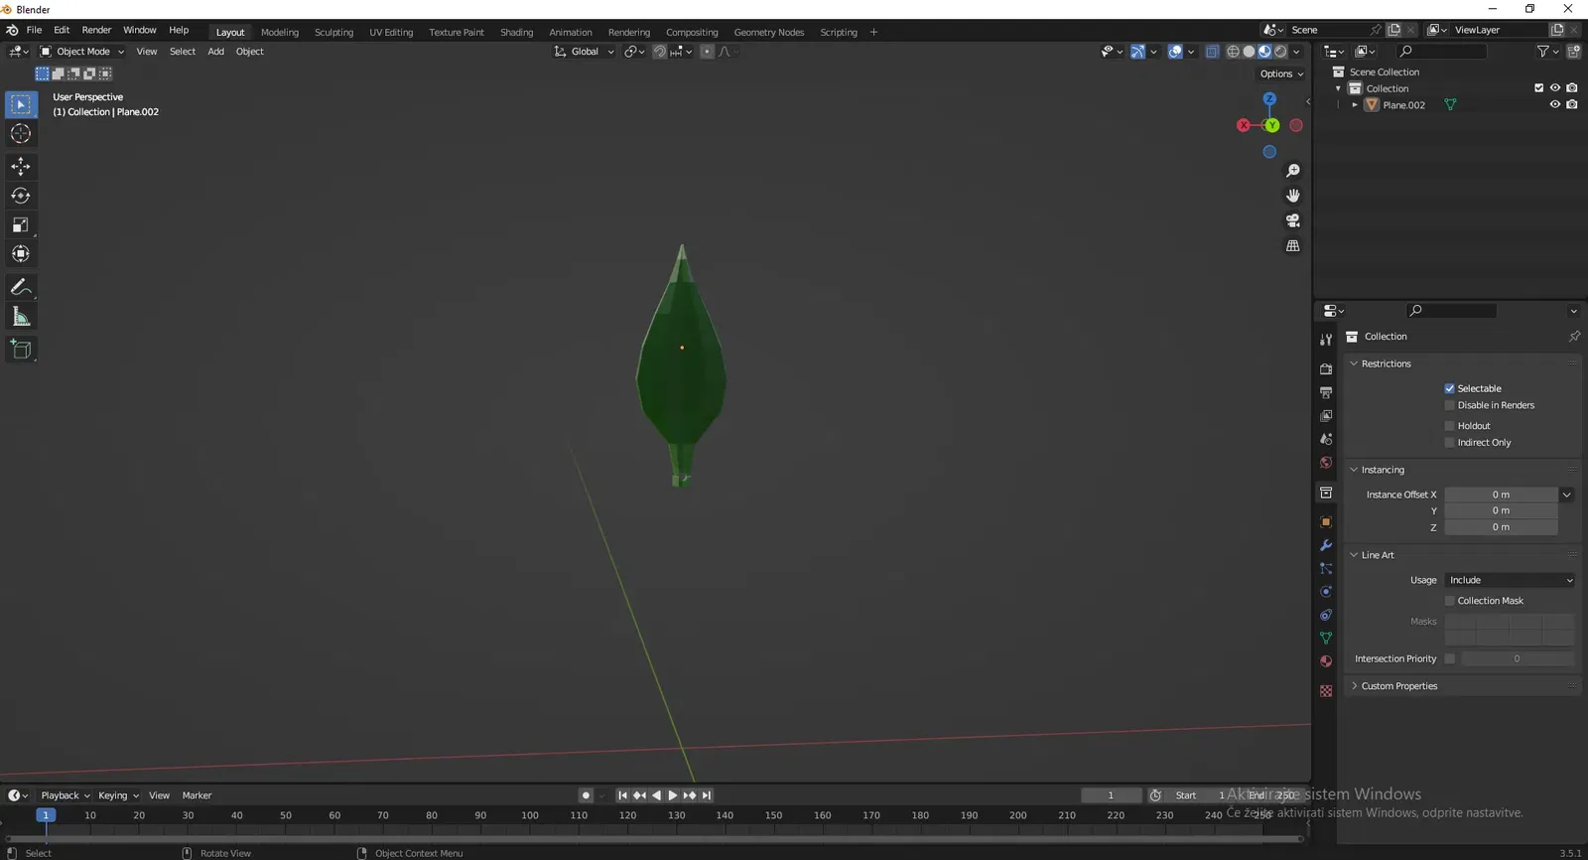Open the File menu
The height and width of the screenshot is (860, 1588).
coord(34,31)
